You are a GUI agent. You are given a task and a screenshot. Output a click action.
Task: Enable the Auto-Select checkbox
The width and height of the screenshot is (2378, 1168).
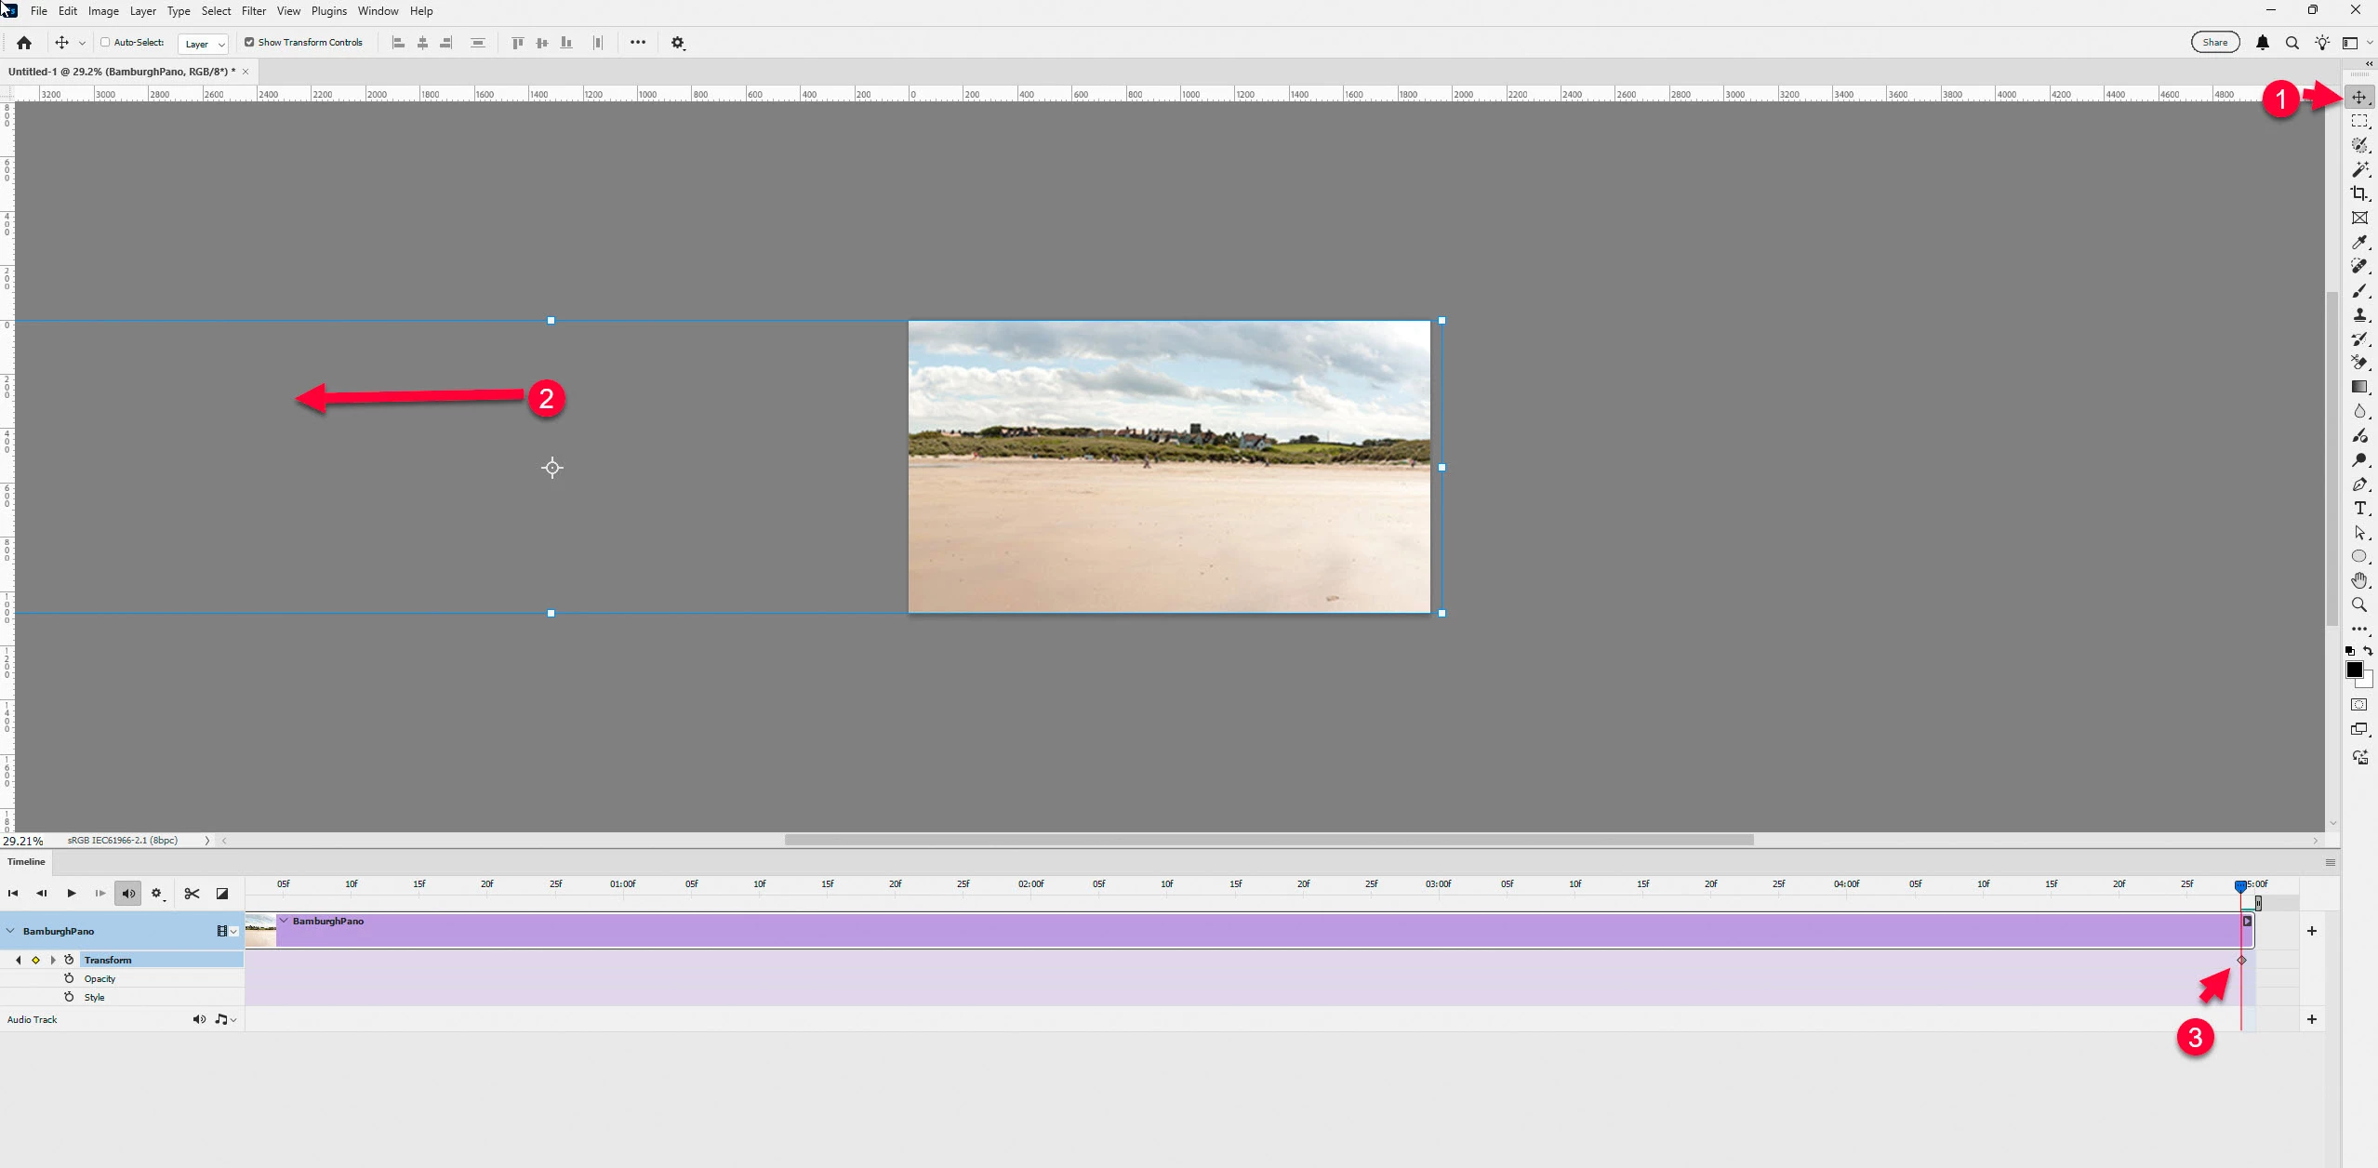point(105,42)
